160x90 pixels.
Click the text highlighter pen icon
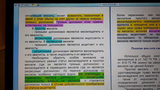pos(33,5)
